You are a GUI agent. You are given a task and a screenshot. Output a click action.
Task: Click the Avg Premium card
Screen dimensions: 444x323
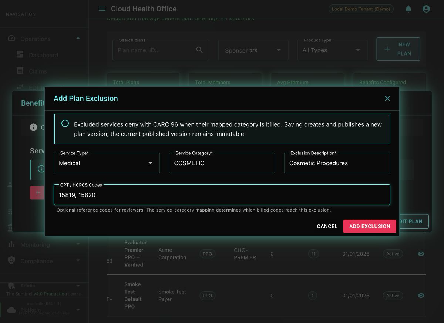[x=307, y=81]
